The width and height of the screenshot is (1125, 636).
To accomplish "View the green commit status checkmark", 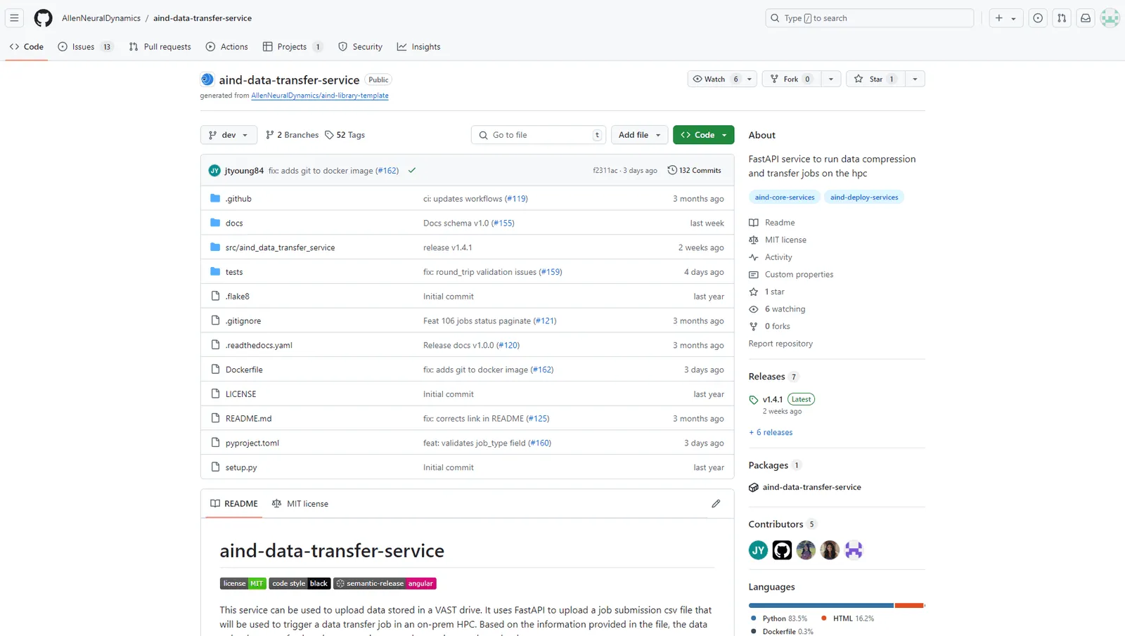I will click(x=412, y=170).
